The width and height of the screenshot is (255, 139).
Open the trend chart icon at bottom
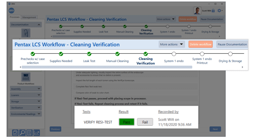pyautogui.click(x=37, y=133)
